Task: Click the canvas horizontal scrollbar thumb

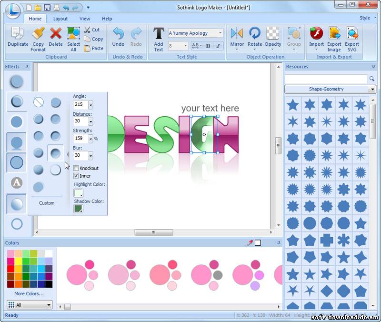Action: (x=154, y=232)
